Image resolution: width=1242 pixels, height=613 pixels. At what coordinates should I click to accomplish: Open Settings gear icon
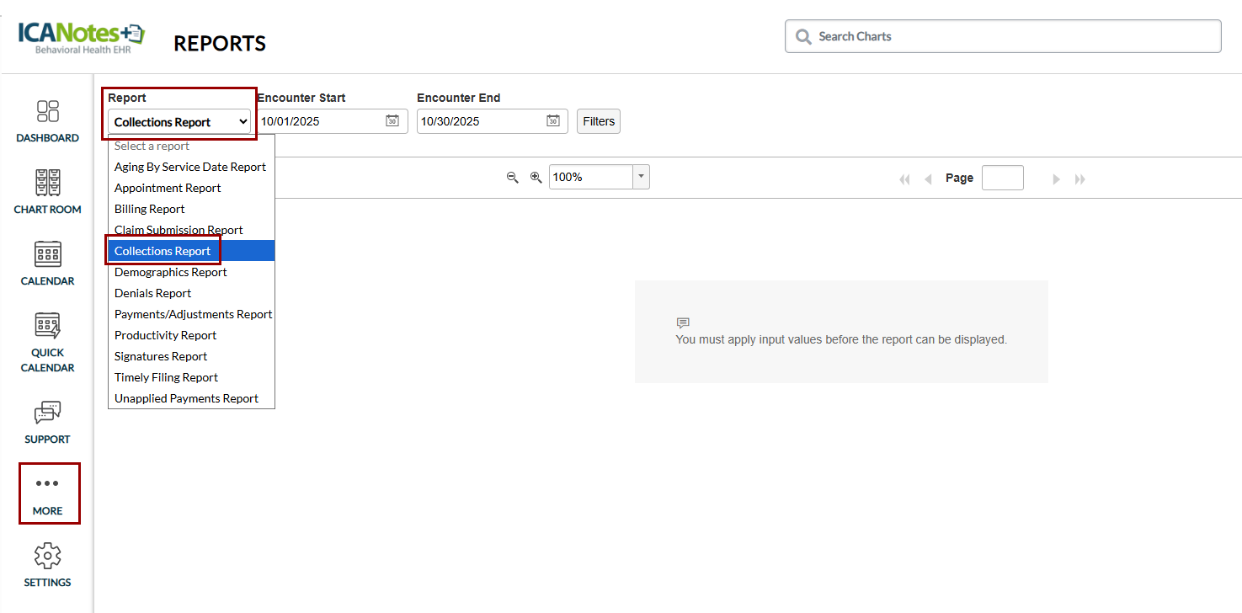pos(47,557)
